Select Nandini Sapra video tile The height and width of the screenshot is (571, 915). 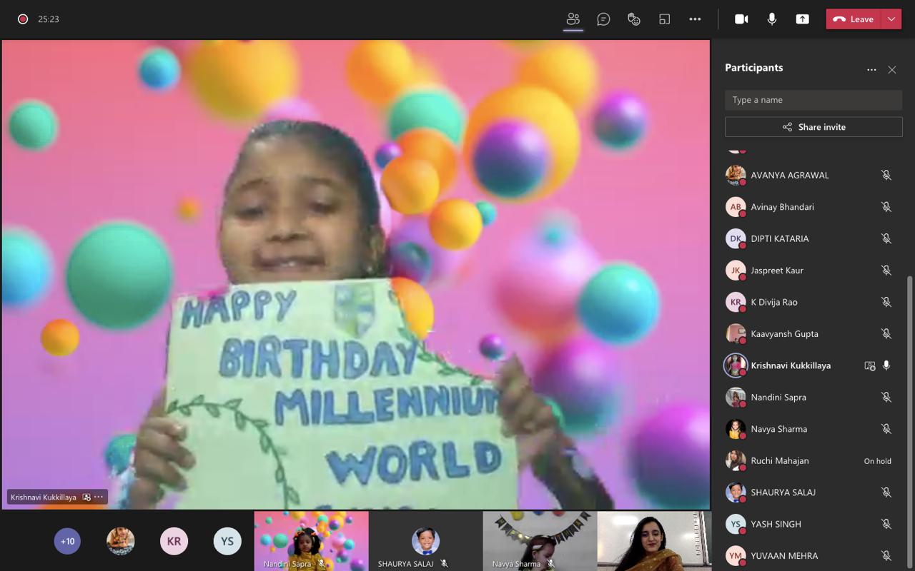(312, 540)
